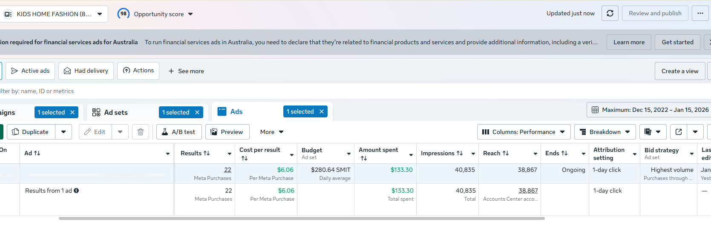Open the reports icon dropdown
The image size is (711, 225).
click(653, 132)
